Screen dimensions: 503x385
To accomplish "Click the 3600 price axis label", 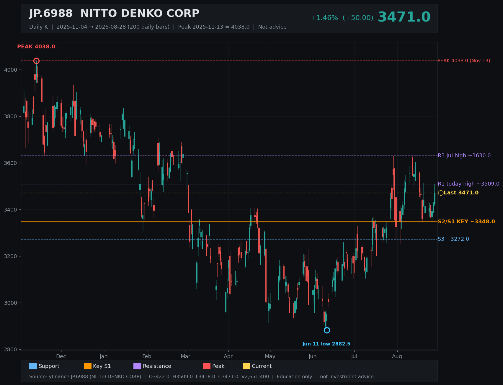I will pos(11,163).
